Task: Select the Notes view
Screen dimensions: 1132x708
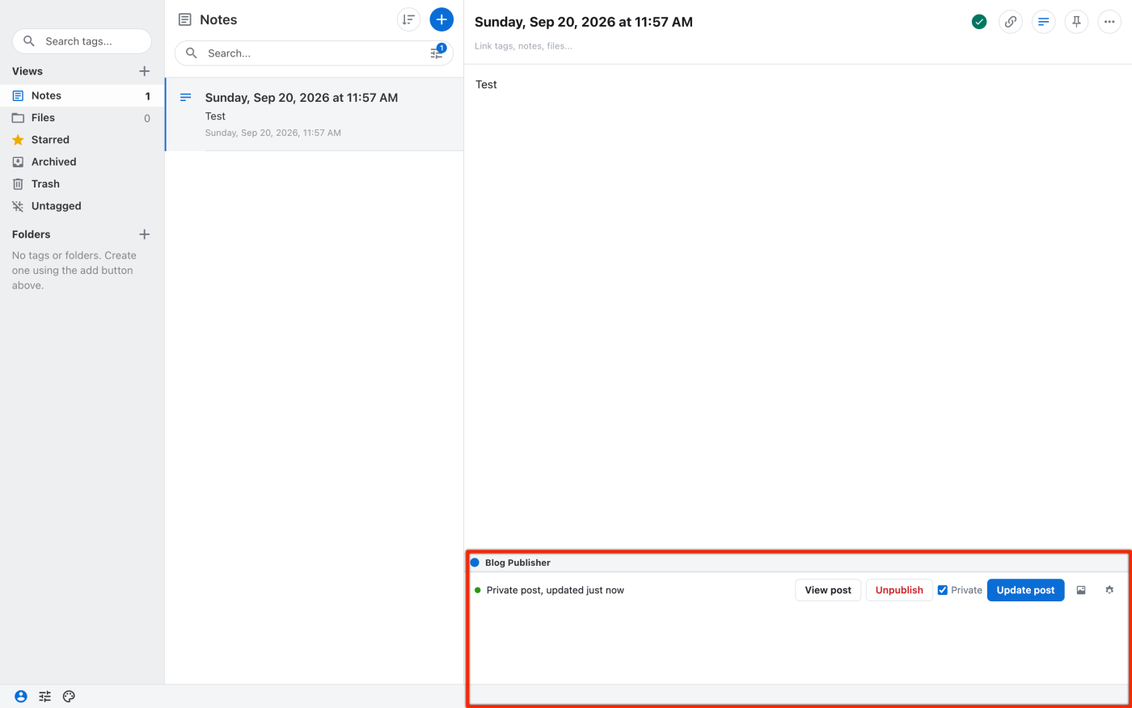Action: click(82, 95)
